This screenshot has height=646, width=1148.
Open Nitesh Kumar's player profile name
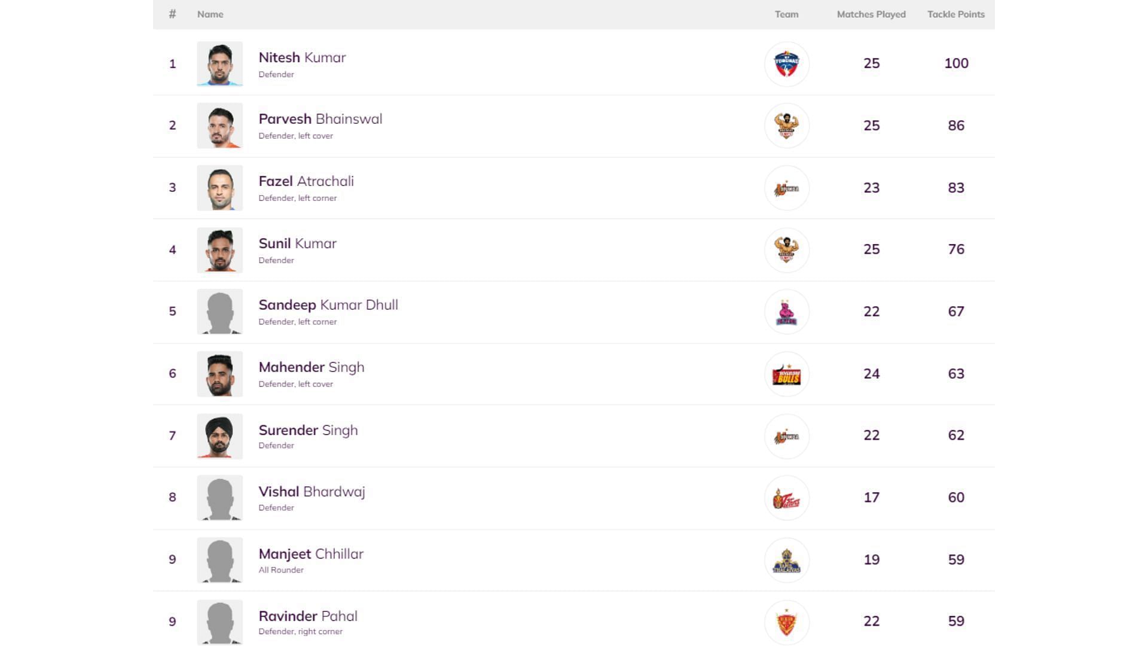tap(302, 57)
